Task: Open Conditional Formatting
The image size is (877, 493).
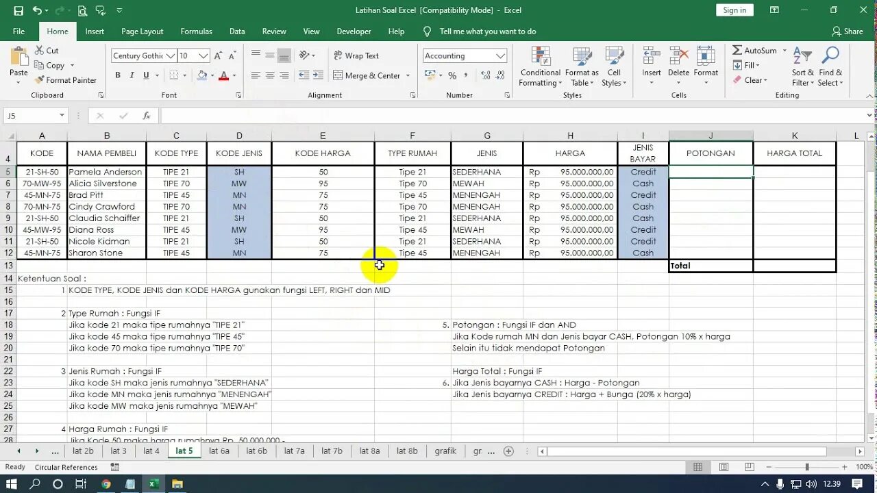Action: [x=541, y=67]
